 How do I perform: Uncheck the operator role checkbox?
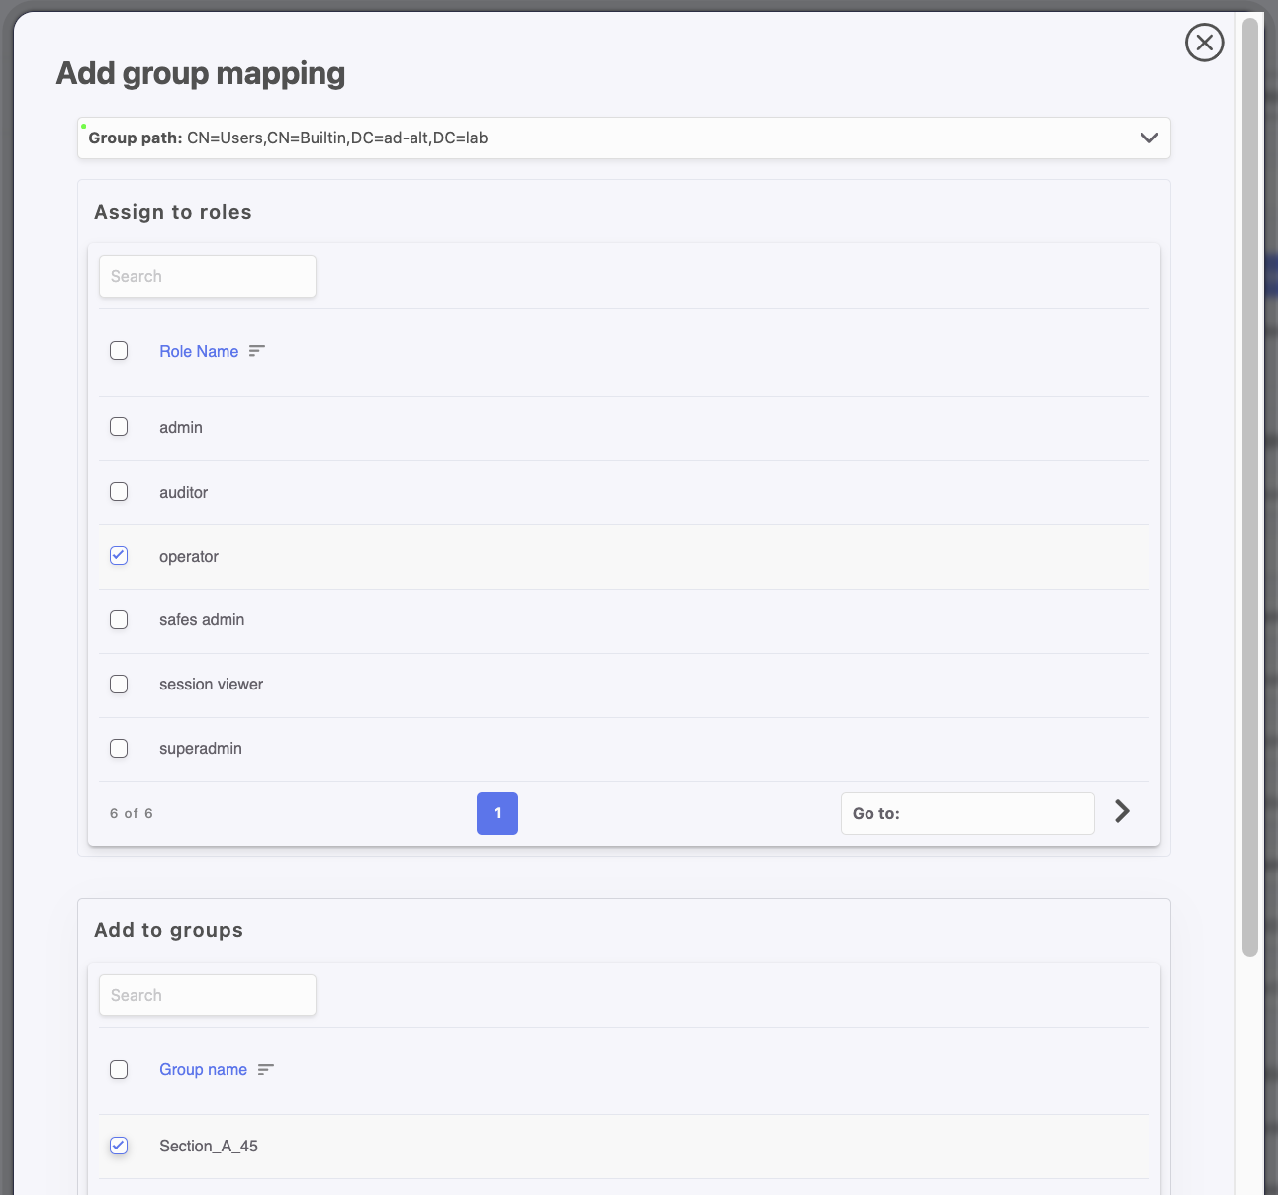pyautogui.click(x=119, y=556)
